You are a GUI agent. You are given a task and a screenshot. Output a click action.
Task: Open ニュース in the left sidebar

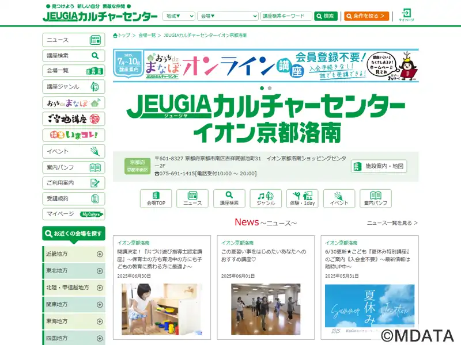(74, 40)
